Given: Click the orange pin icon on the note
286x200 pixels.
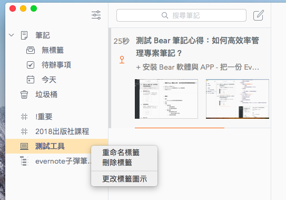Looking at the screenshot, I should pyautogui.click(x=122, y=60).
